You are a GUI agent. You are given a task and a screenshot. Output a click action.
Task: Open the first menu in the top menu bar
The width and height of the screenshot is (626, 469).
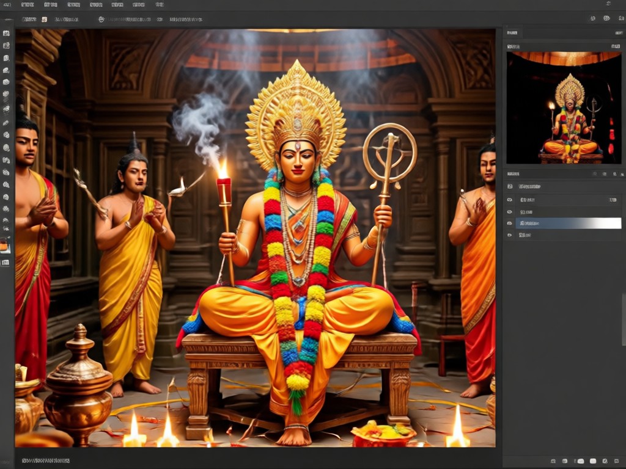pos(7,5)
